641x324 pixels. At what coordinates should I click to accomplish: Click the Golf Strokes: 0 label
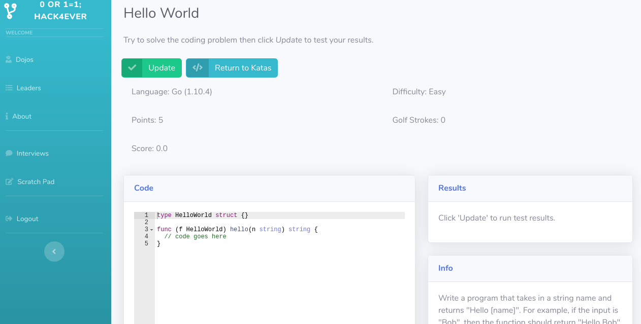coord(419,120)
